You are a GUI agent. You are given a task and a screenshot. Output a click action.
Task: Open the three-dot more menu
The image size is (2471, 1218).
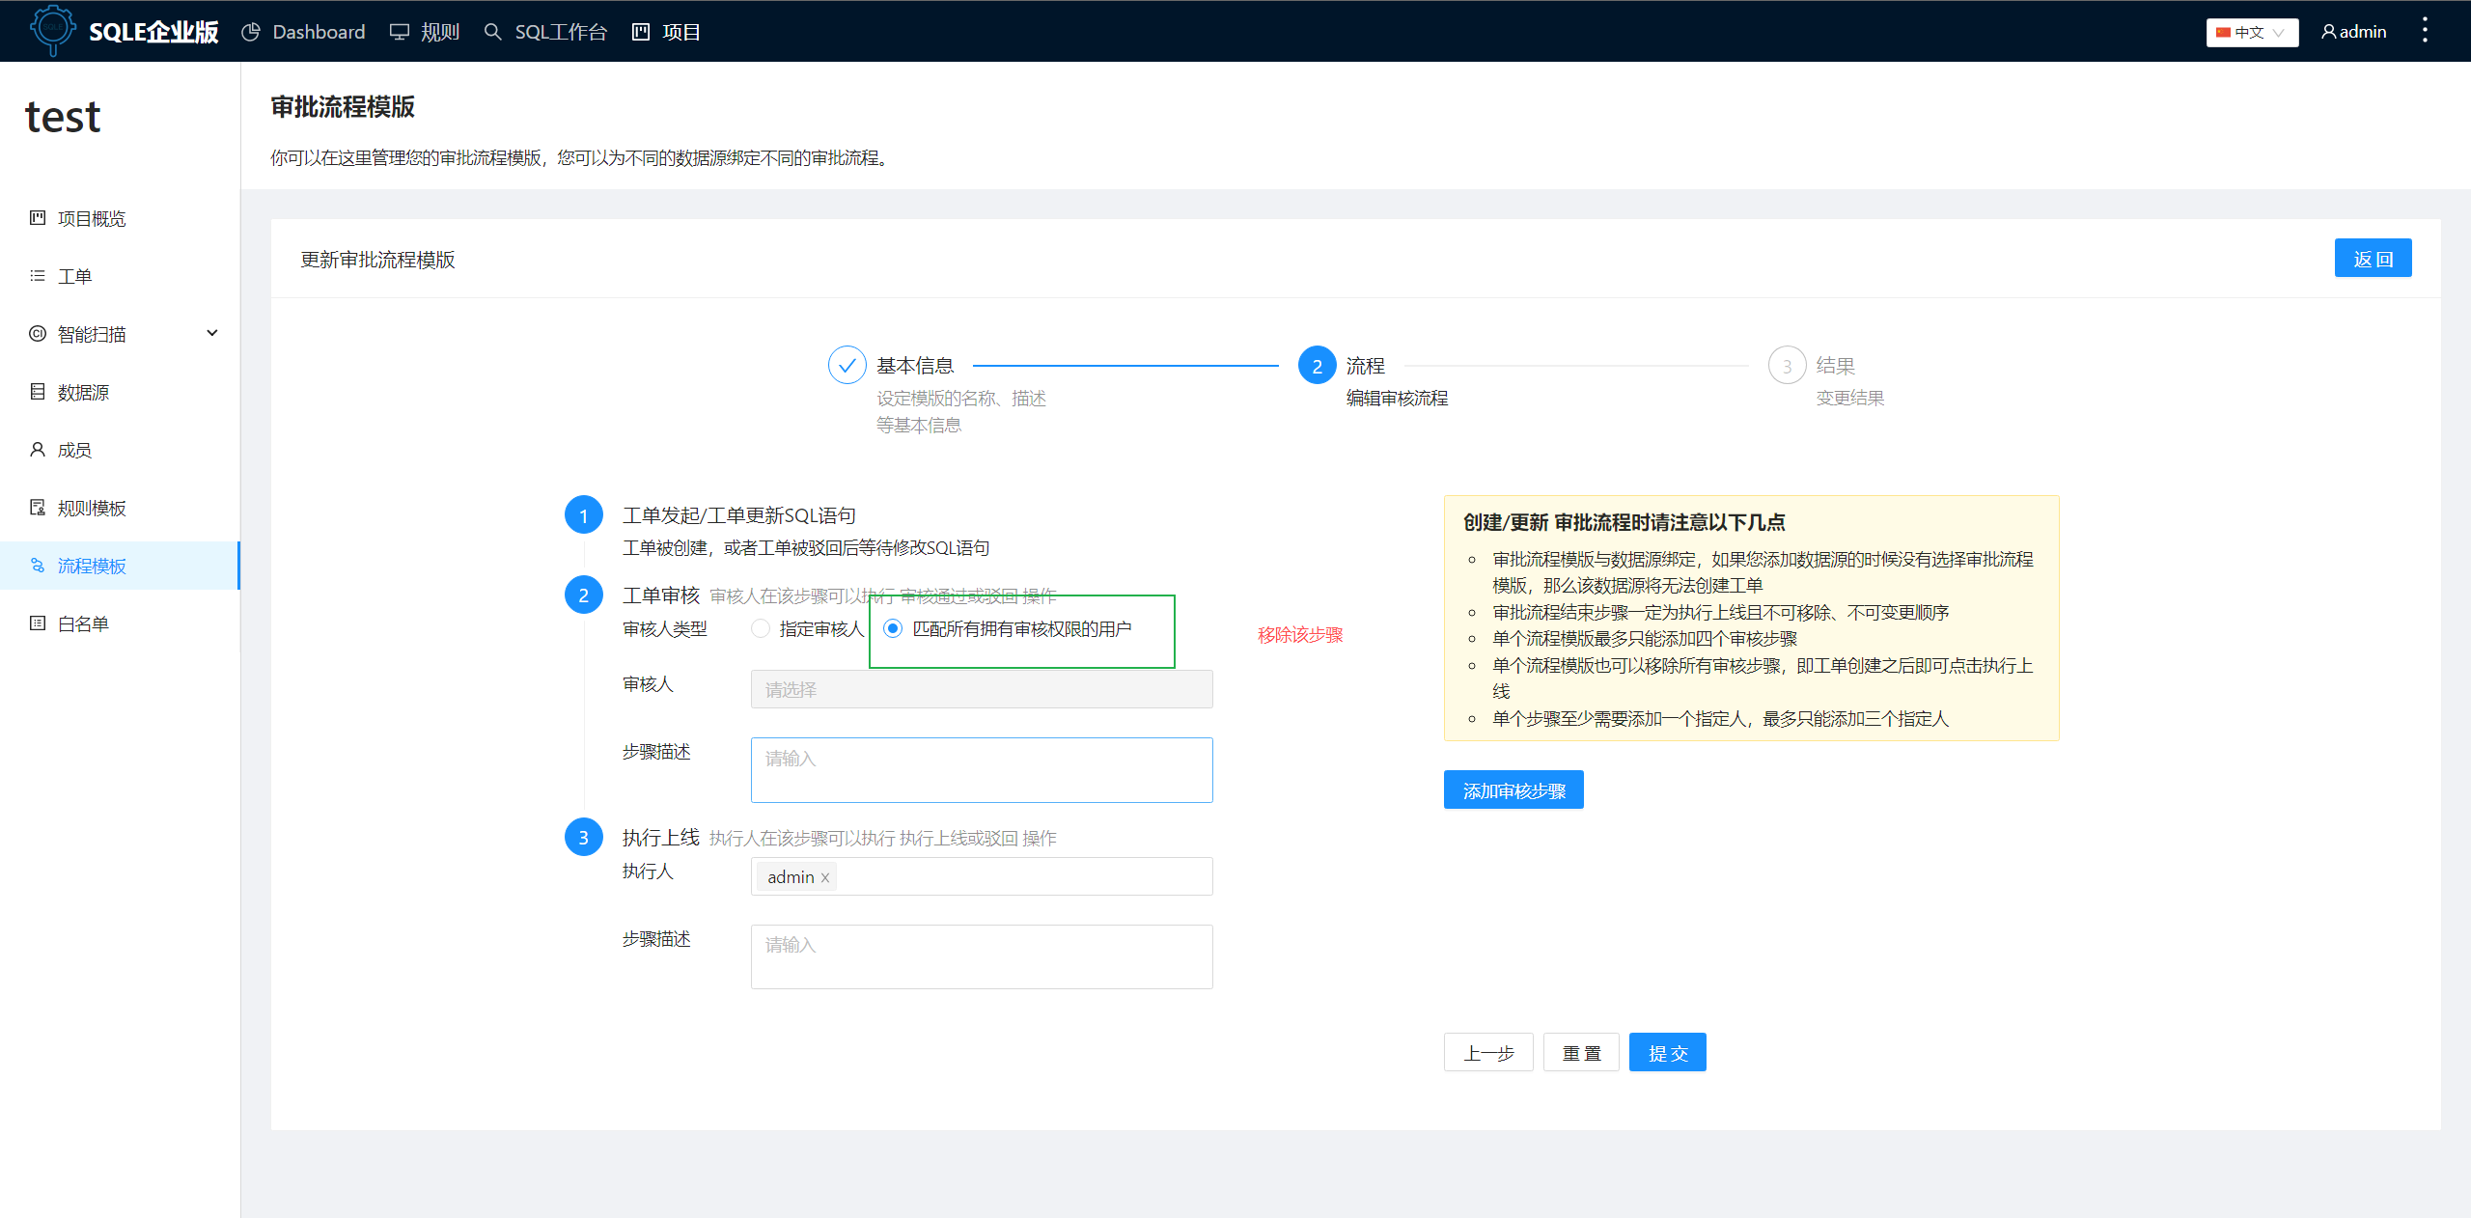tap(2425, 31)
